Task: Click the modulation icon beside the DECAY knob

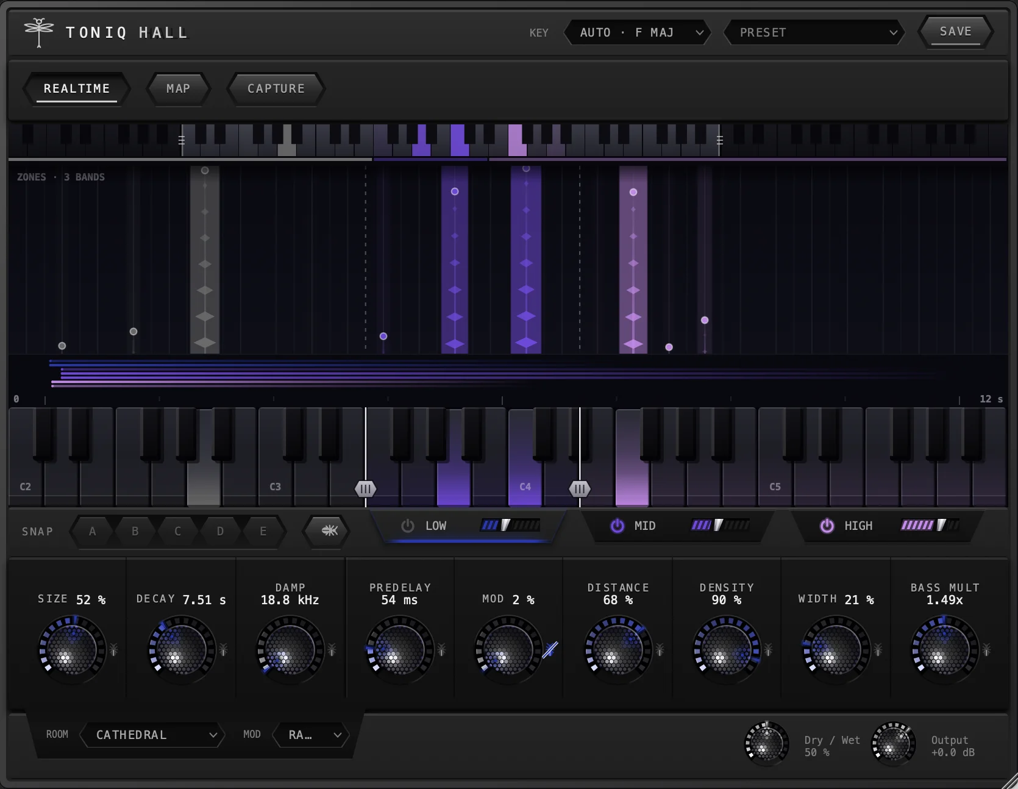Action: tap(223, 650)
